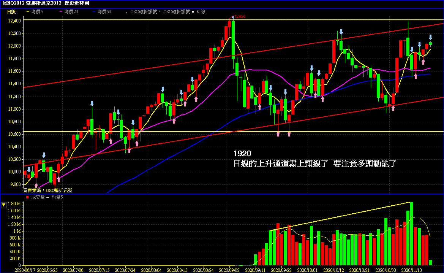Click the 12,000 price axis label
This screenshot has width=444, height=273.
pos(14,46)
